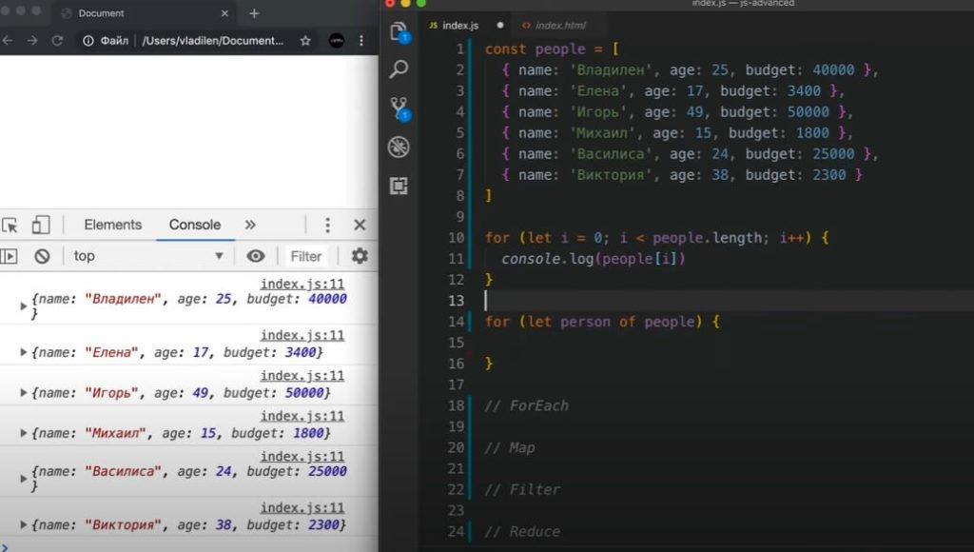
Task: Switch to the Elements tab
Action: [x=112, y=226]
